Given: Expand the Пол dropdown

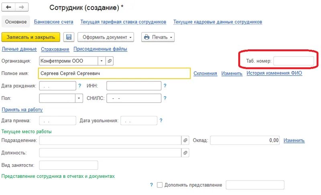Looking at the screenshot, I should tap(79, 98).
